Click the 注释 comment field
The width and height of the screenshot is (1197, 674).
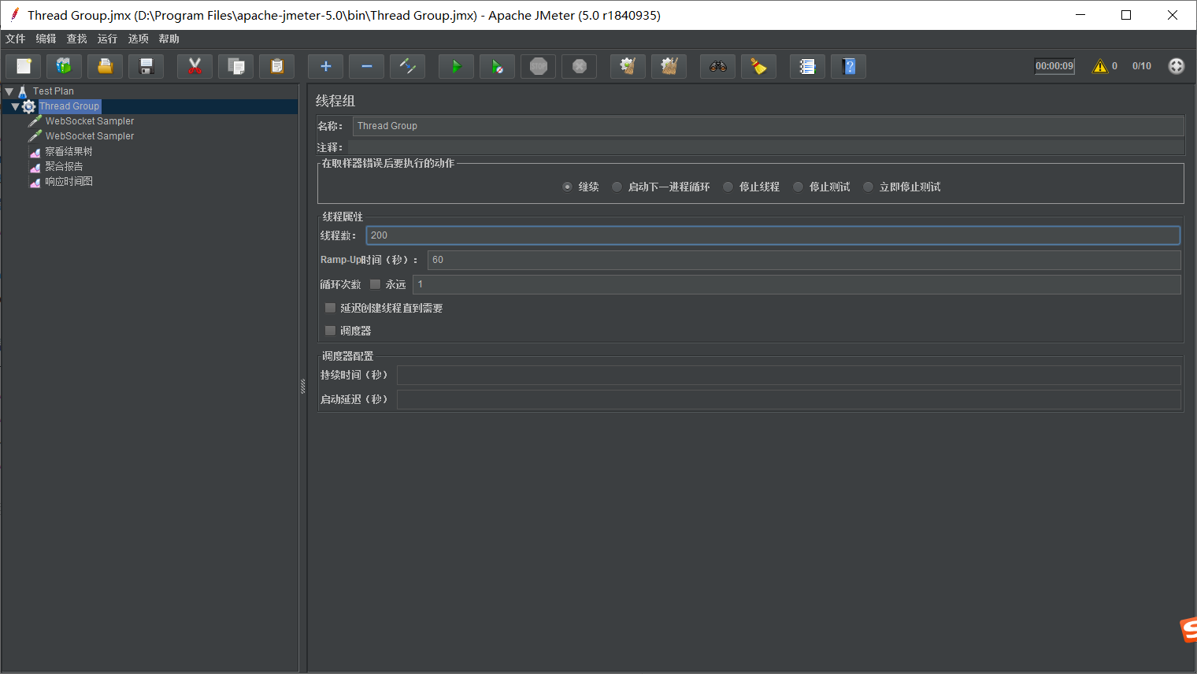tap(765, 147)
